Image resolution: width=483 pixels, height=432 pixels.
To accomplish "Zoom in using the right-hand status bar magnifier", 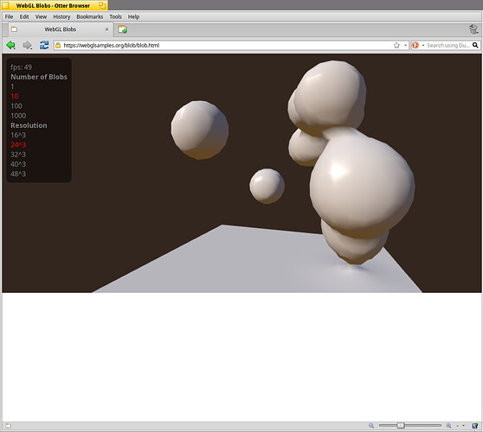I will pyautogui.click(x=448, y=426).
